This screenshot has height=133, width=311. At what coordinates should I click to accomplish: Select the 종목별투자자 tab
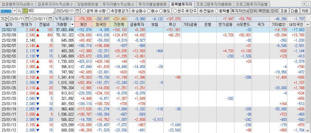click(x=182, y=4)
